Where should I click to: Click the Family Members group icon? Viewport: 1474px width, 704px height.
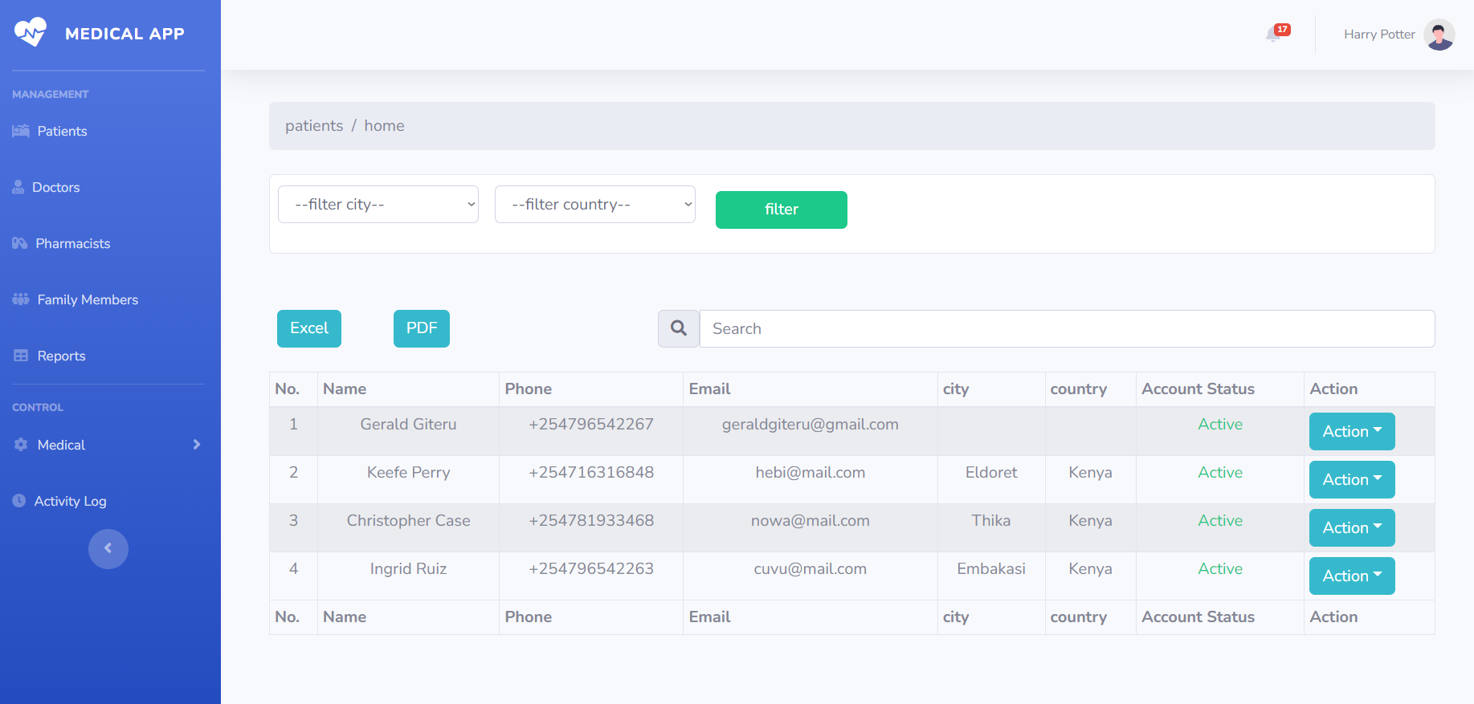(x=21, y=299)
